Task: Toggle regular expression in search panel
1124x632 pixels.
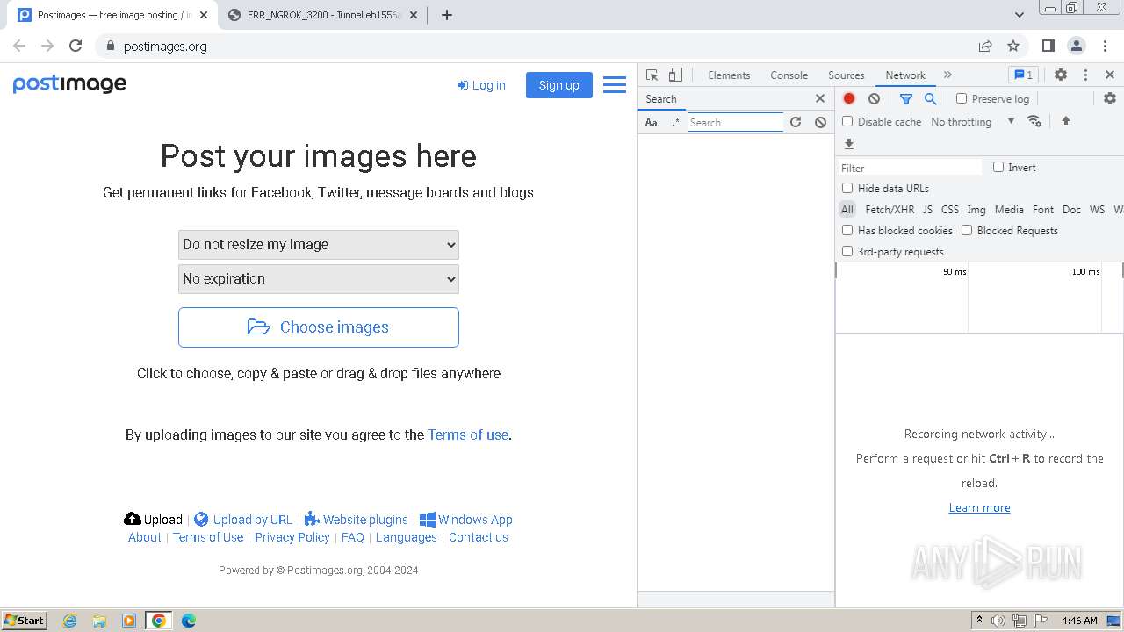Action: pos(675,123)
